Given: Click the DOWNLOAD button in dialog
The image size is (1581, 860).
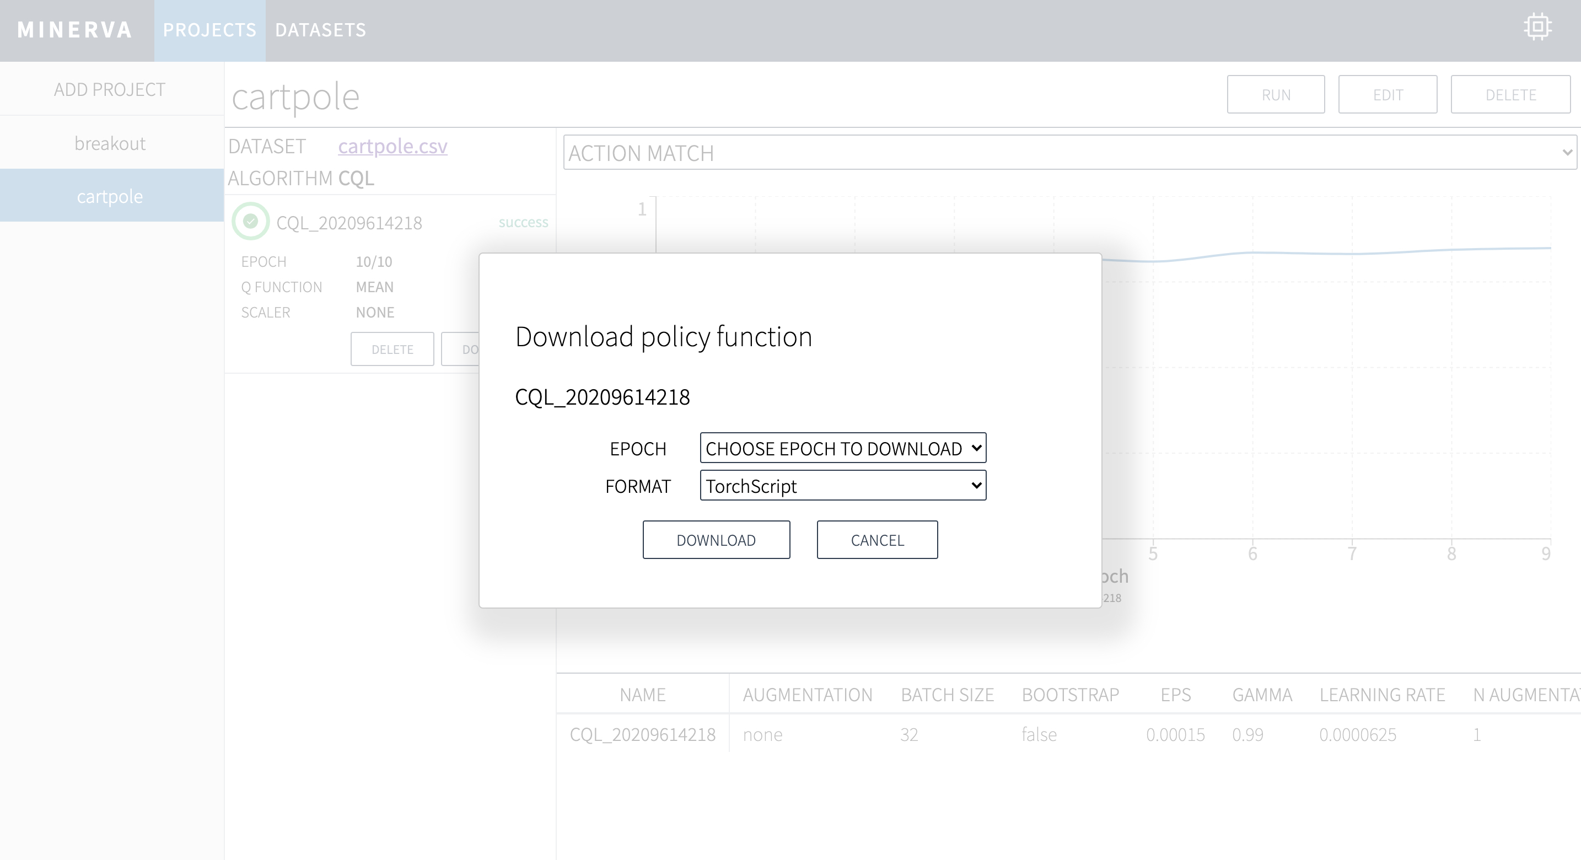Looking at the screenshot, I should pos(716,540).
